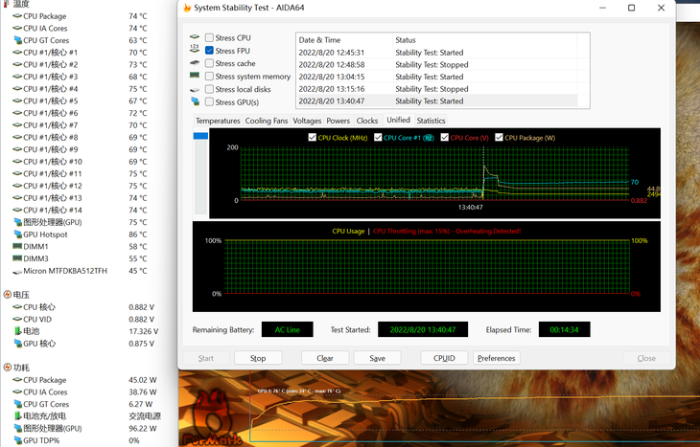Click the GPU 核心 voltage icon
This screenshot has height=447, width=700.
tap(18, 344)
